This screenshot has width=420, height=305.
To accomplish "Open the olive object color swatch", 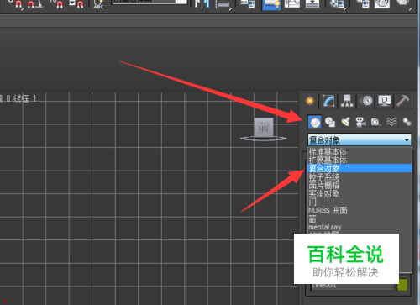I will pyautogui.click(x=402, y=285).
